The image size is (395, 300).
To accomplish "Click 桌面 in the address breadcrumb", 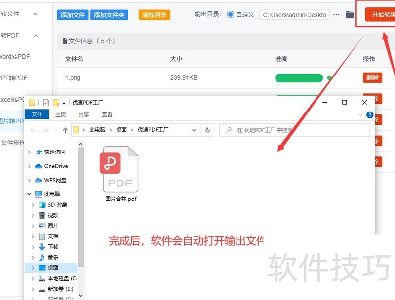I will 121,130.
